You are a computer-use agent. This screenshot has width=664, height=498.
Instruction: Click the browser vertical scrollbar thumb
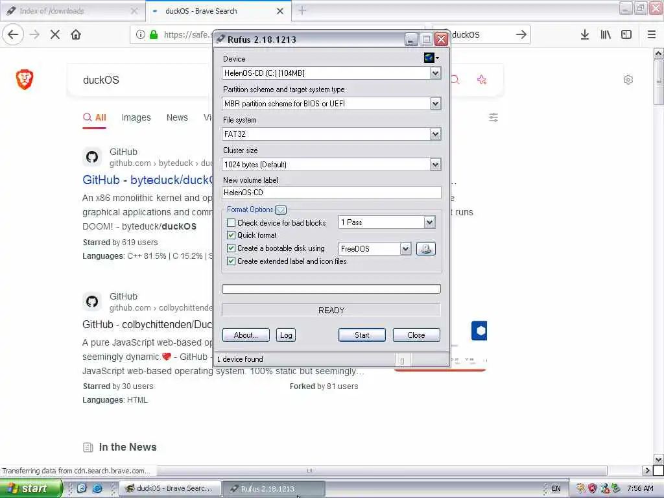pyautogui.click(x=659, y=82)
